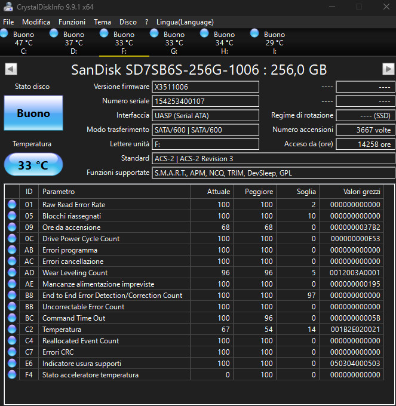396x406 pixels.
Task: Open the Modifica menu
Action: click(36, 22)
